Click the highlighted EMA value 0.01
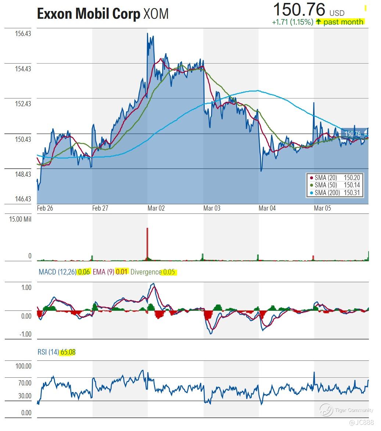The image size is (381, 431). pyautogui.click(x=122, y=272)
